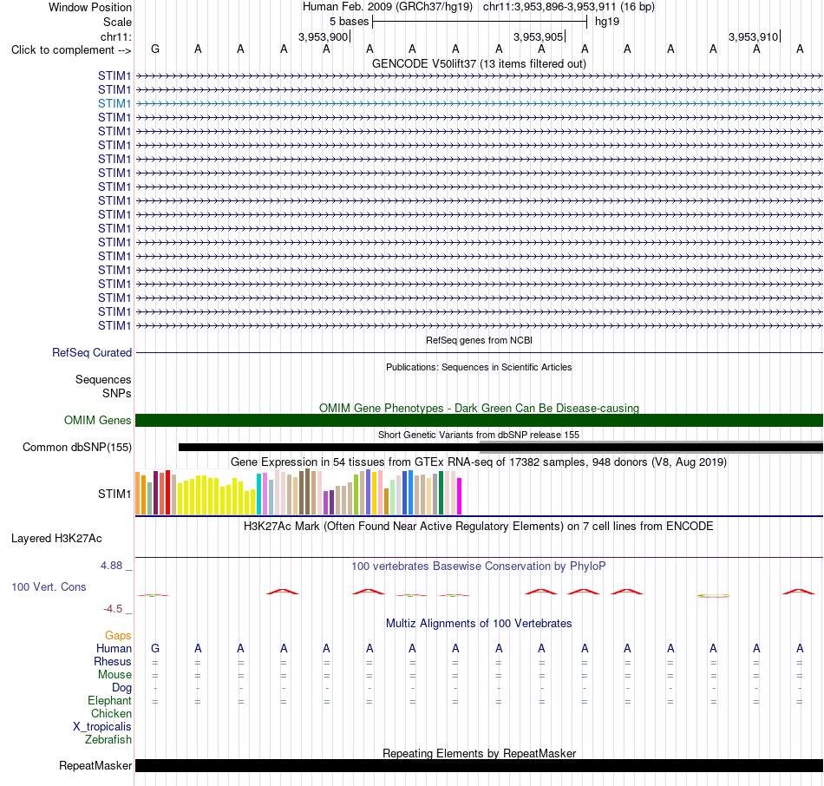The image size is (824, 786).
Task: Click the chr11:3,953,896-3,953,911 (16 bp) position text
Action: click(569, 7)
